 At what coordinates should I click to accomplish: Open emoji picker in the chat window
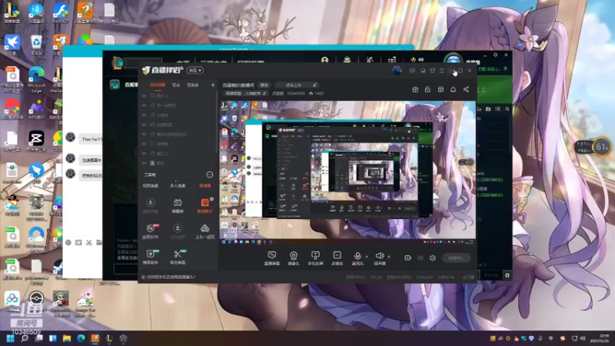[x=68, y=243]
